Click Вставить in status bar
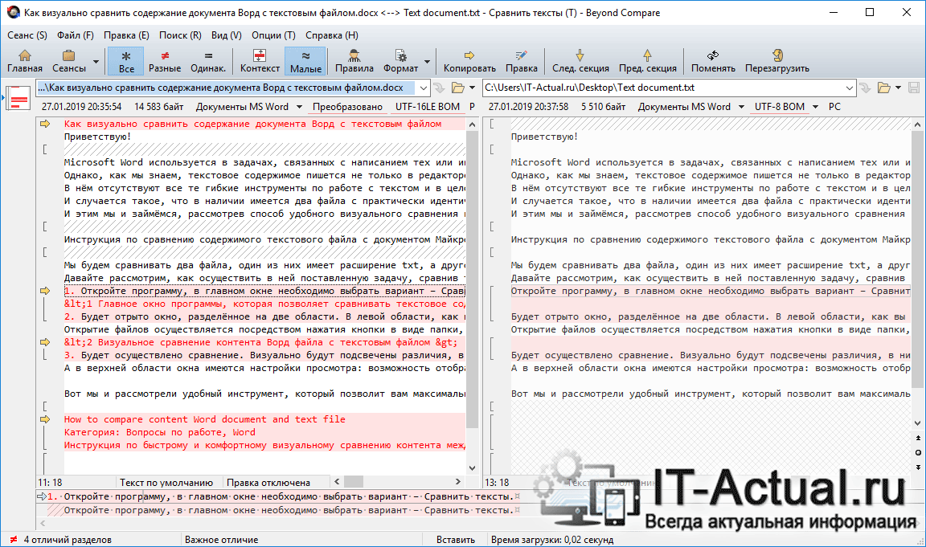Screen dimensions: 926x547 click(455, 540)
